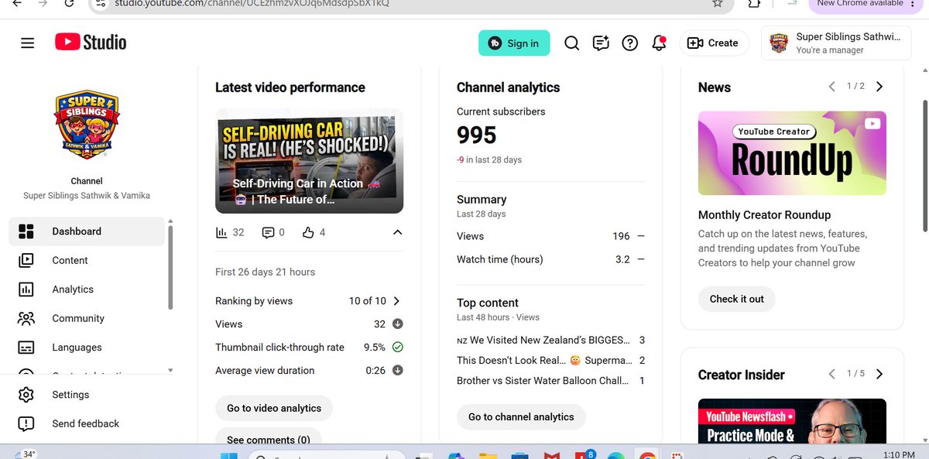Click the Send feedback exclamation icon
This screenshot has height=459, width=929.
click(x=26, y=423)
